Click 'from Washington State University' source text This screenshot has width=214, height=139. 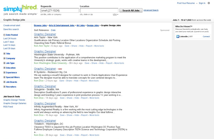[50, 63]
